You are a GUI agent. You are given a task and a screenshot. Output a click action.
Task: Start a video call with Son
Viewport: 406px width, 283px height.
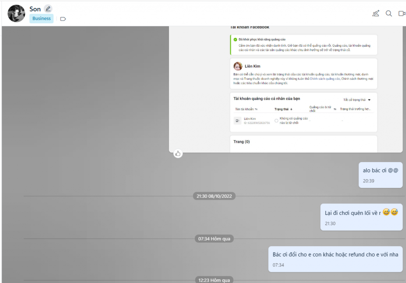point(402,13)
